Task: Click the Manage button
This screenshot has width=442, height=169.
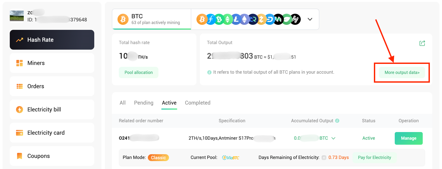Action: [409, 138]
